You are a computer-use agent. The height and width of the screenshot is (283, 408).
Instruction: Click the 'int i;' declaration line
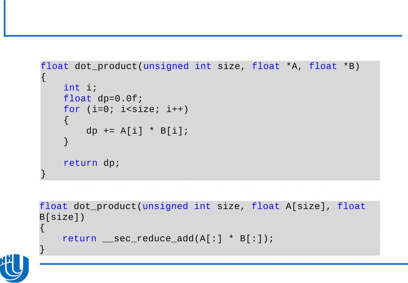80,88
